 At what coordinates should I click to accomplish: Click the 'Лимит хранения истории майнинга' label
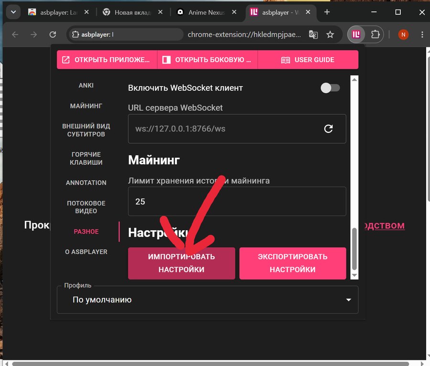(199, 181)
